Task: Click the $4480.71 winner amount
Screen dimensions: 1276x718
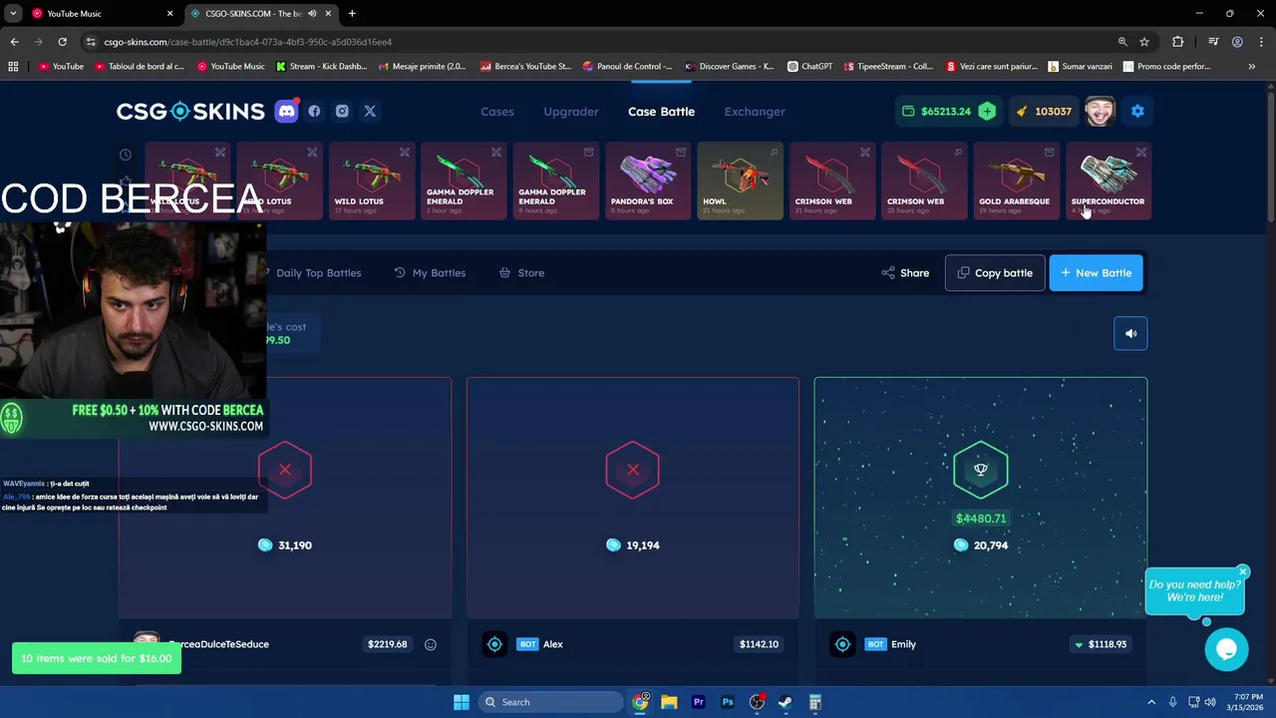Action: coord(981,519)
